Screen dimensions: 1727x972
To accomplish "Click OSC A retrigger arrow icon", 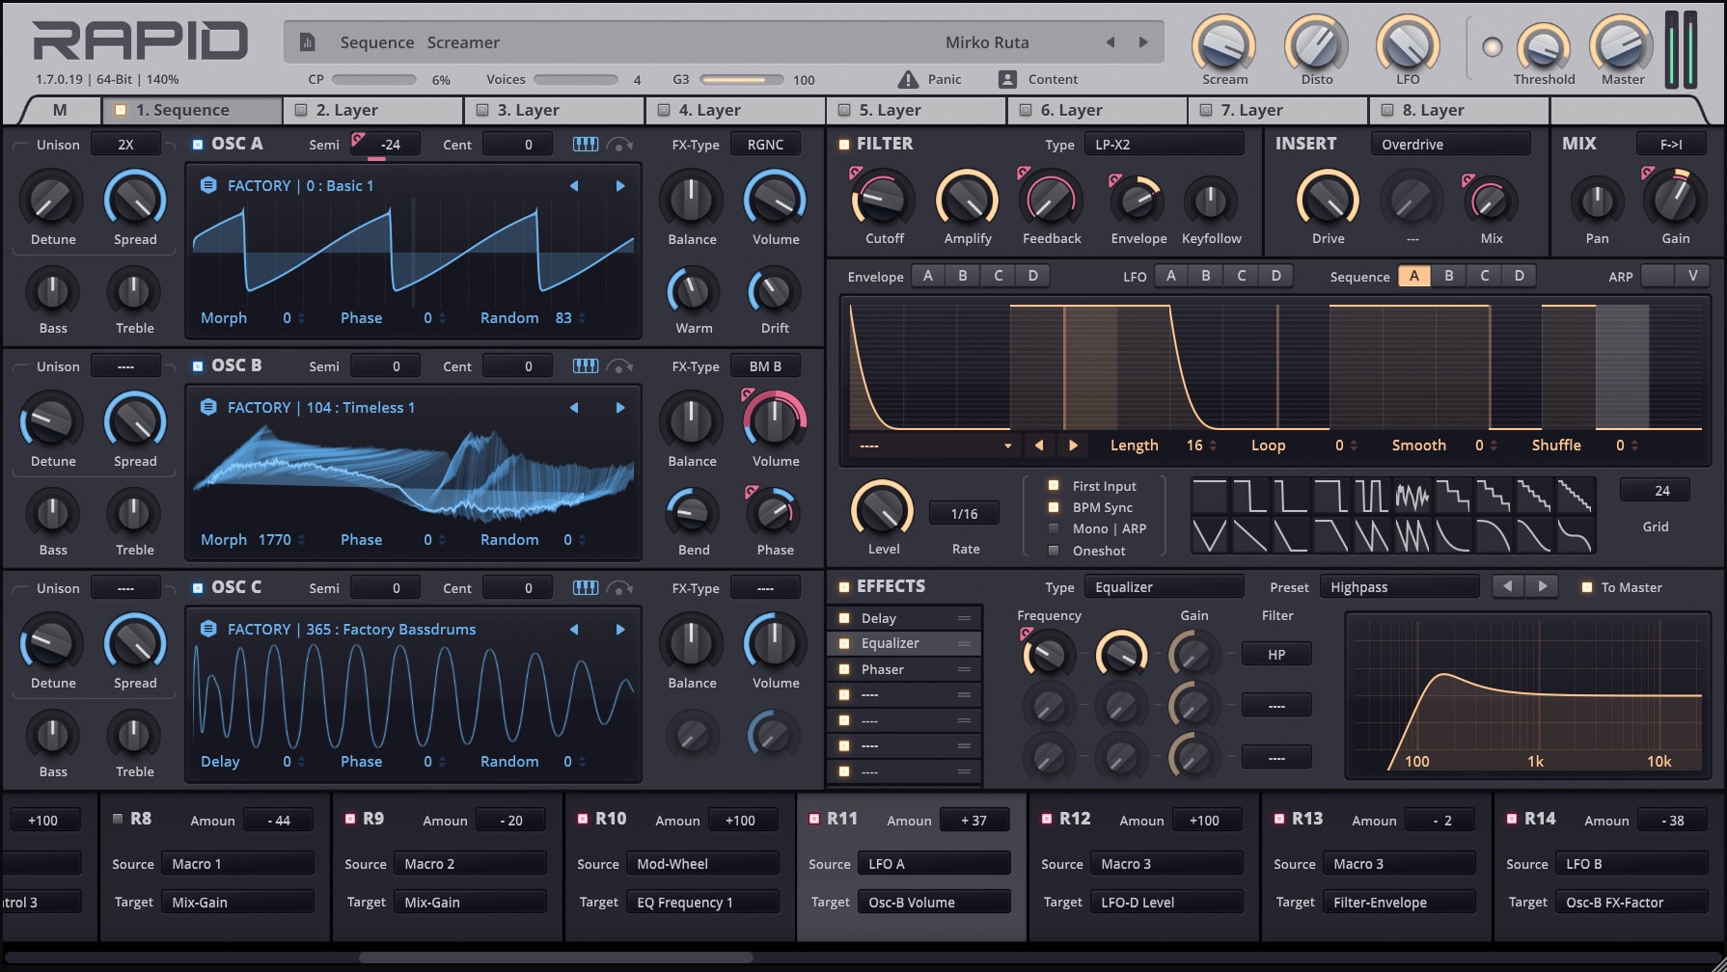I will pos(619,145).
